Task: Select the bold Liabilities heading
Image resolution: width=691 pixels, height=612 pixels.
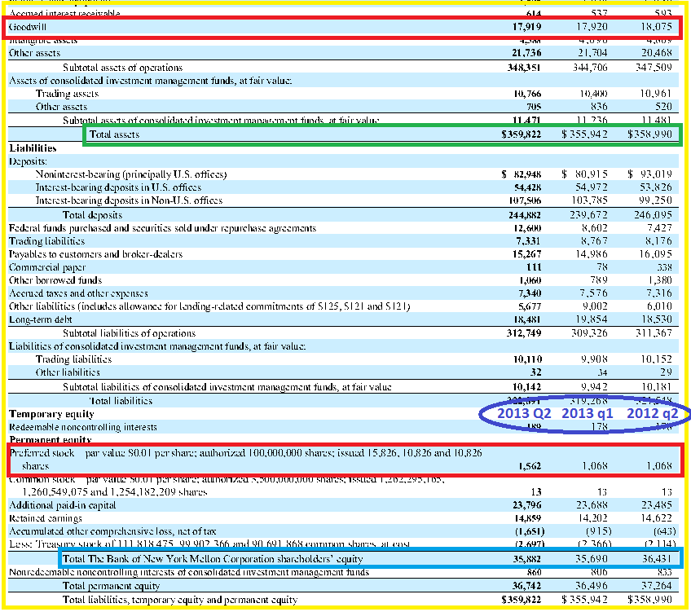Action: [33, 148]
